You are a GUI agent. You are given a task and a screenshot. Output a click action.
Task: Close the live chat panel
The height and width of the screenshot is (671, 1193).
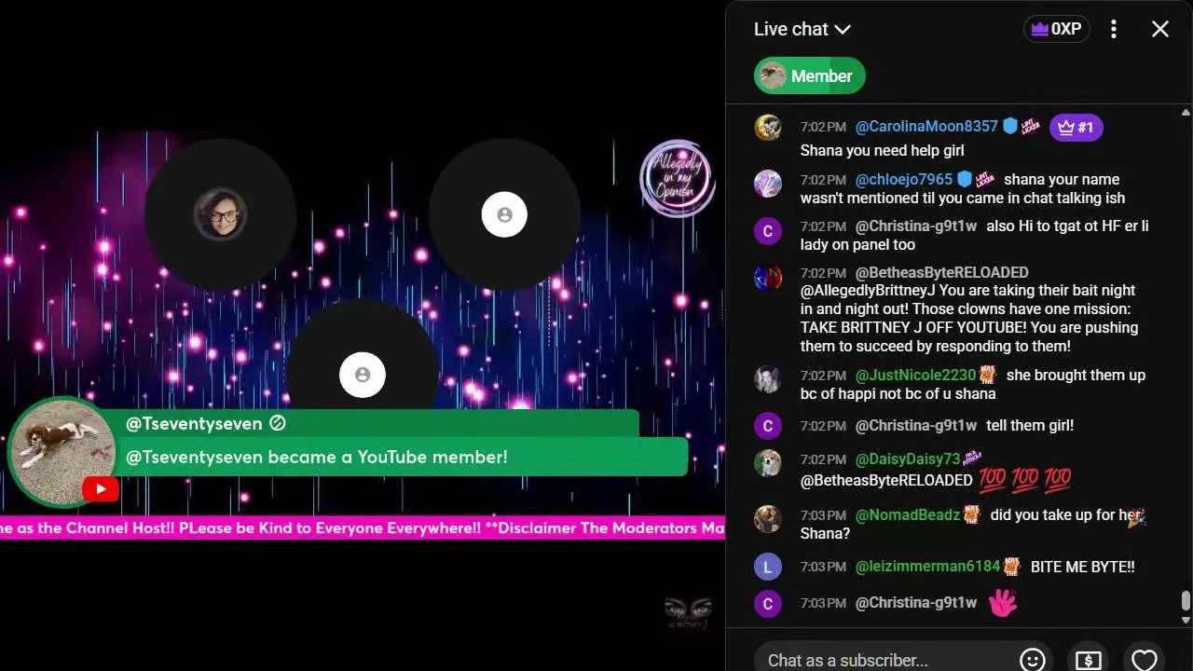(1160, 29)
